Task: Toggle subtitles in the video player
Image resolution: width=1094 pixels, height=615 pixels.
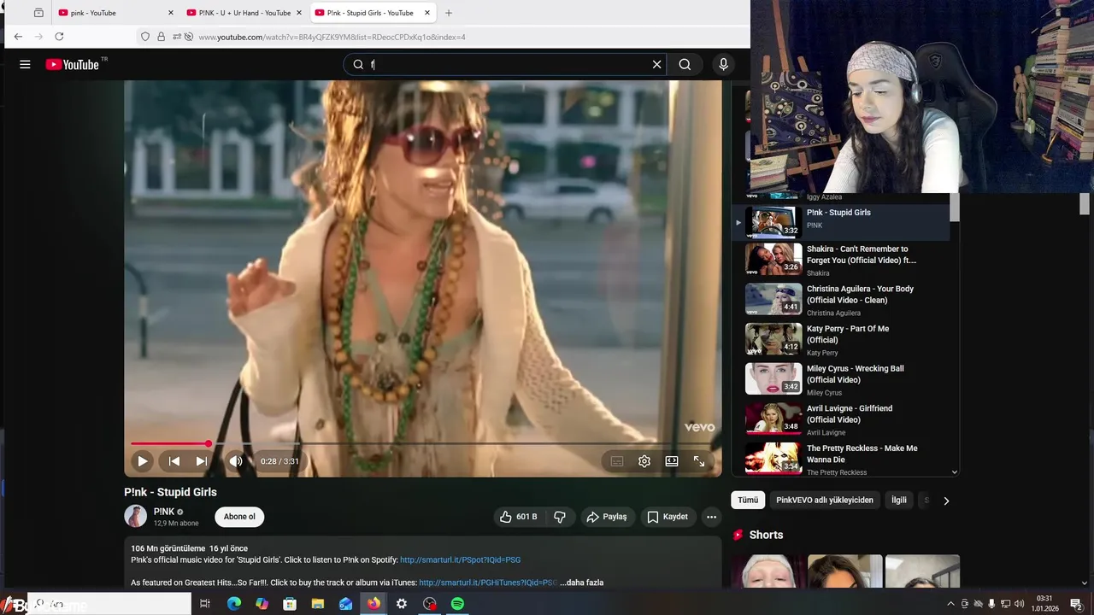Action: pos(617,461)
